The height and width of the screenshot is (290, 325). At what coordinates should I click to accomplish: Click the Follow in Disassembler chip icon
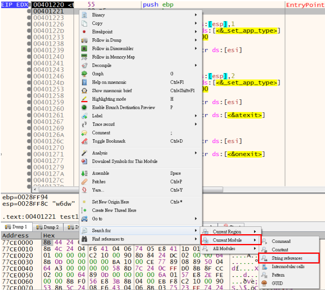[84, 48]
